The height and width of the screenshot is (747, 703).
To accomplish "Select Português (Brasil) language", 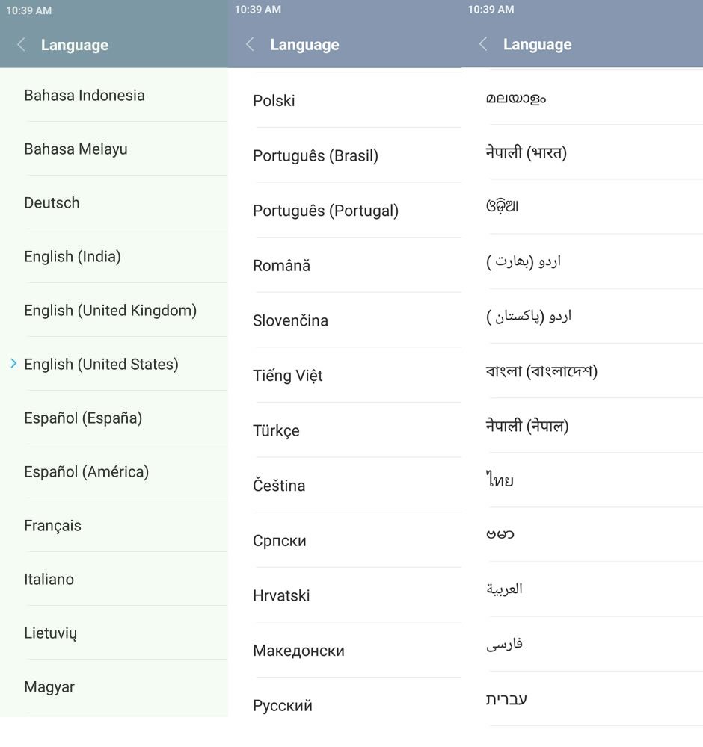I will [316, 156].
